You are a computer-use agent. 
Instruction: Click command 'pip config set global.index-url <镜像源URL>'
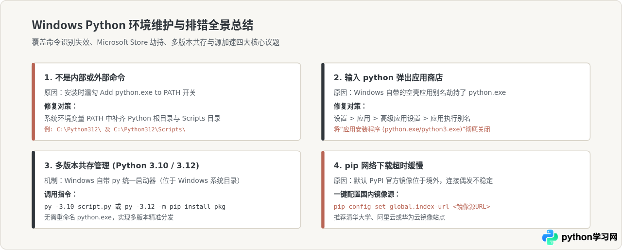[412, 206]
